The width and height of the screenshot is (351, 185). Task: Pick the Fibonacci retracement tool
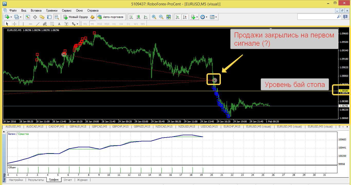tap(52, 24)
